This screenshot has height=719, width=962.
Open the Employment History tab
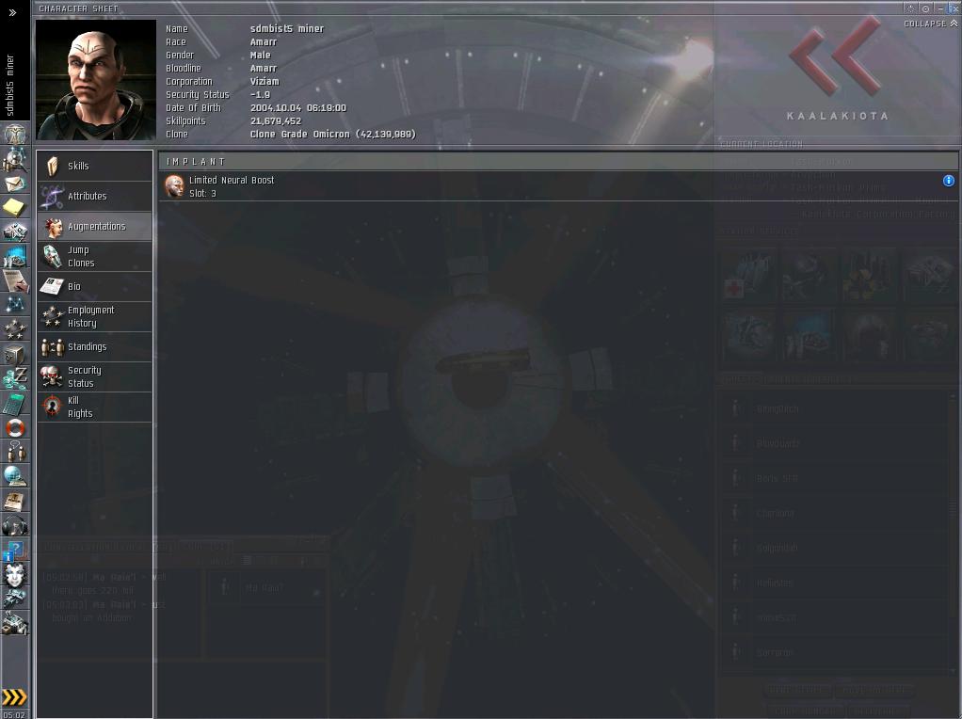(94, 316)
